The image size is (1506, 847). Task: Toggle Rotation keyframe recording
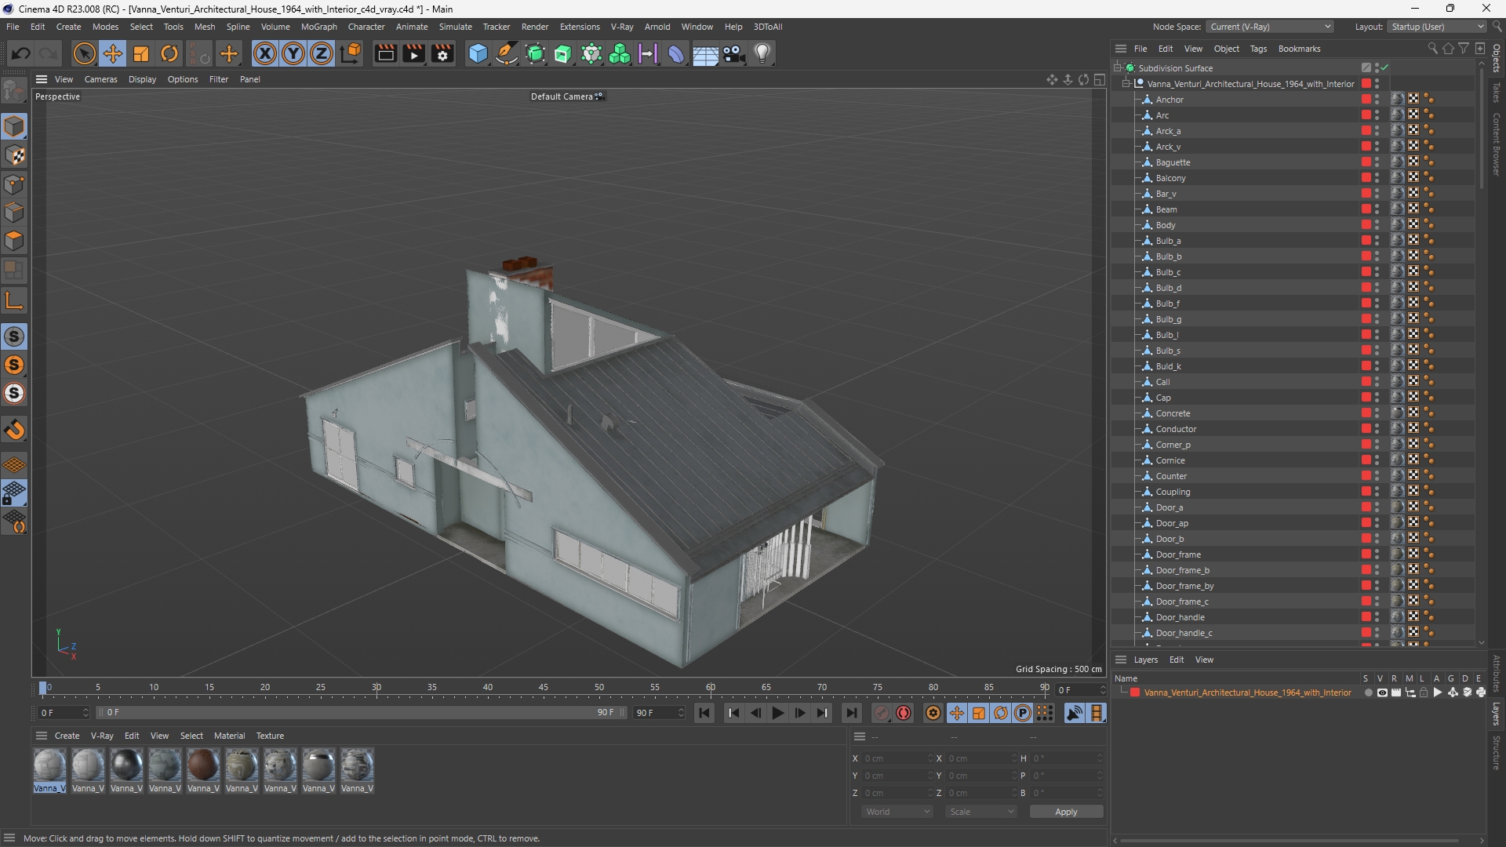pos(1001,713)
